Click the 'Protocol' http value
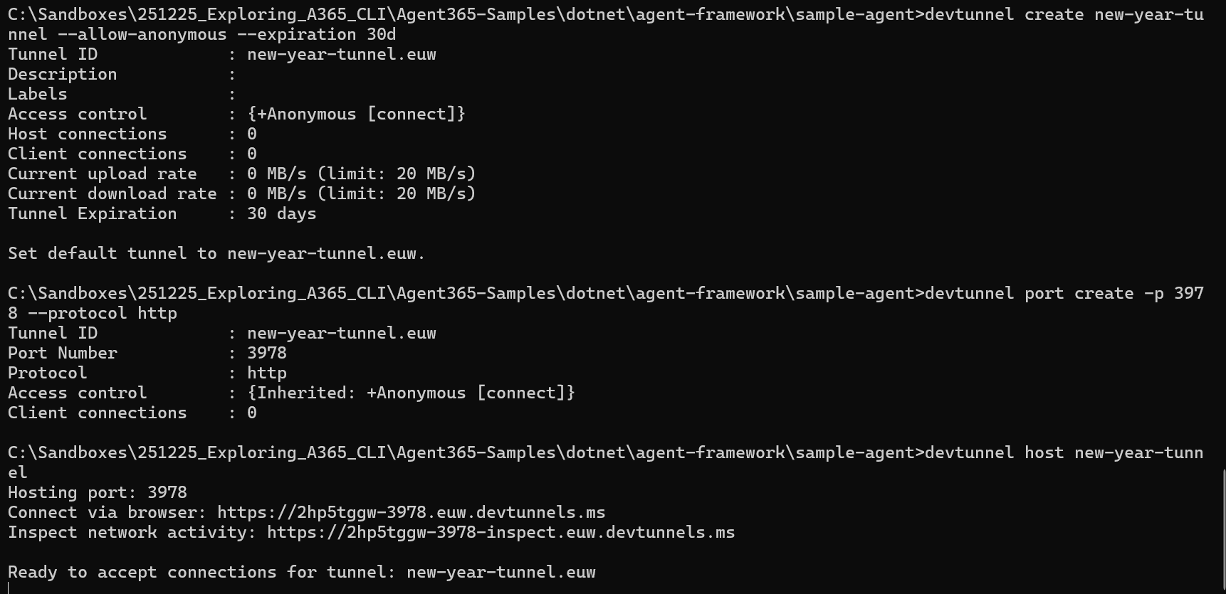This screenshot has height=594, width=1226. point(267,373)
